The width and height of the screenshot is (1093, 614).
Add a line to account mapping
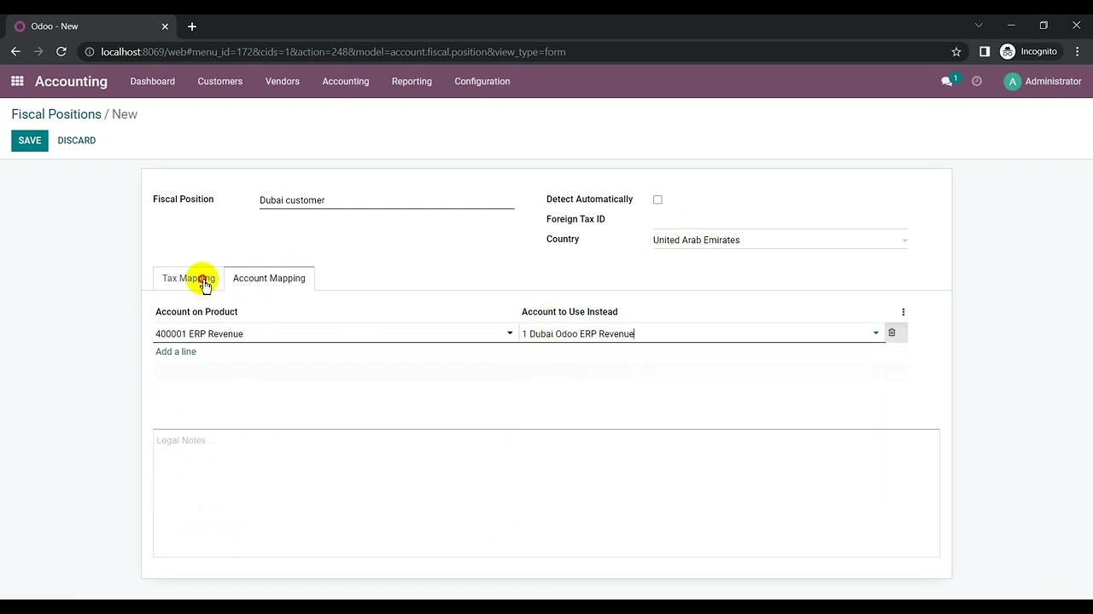coord(176,351)
